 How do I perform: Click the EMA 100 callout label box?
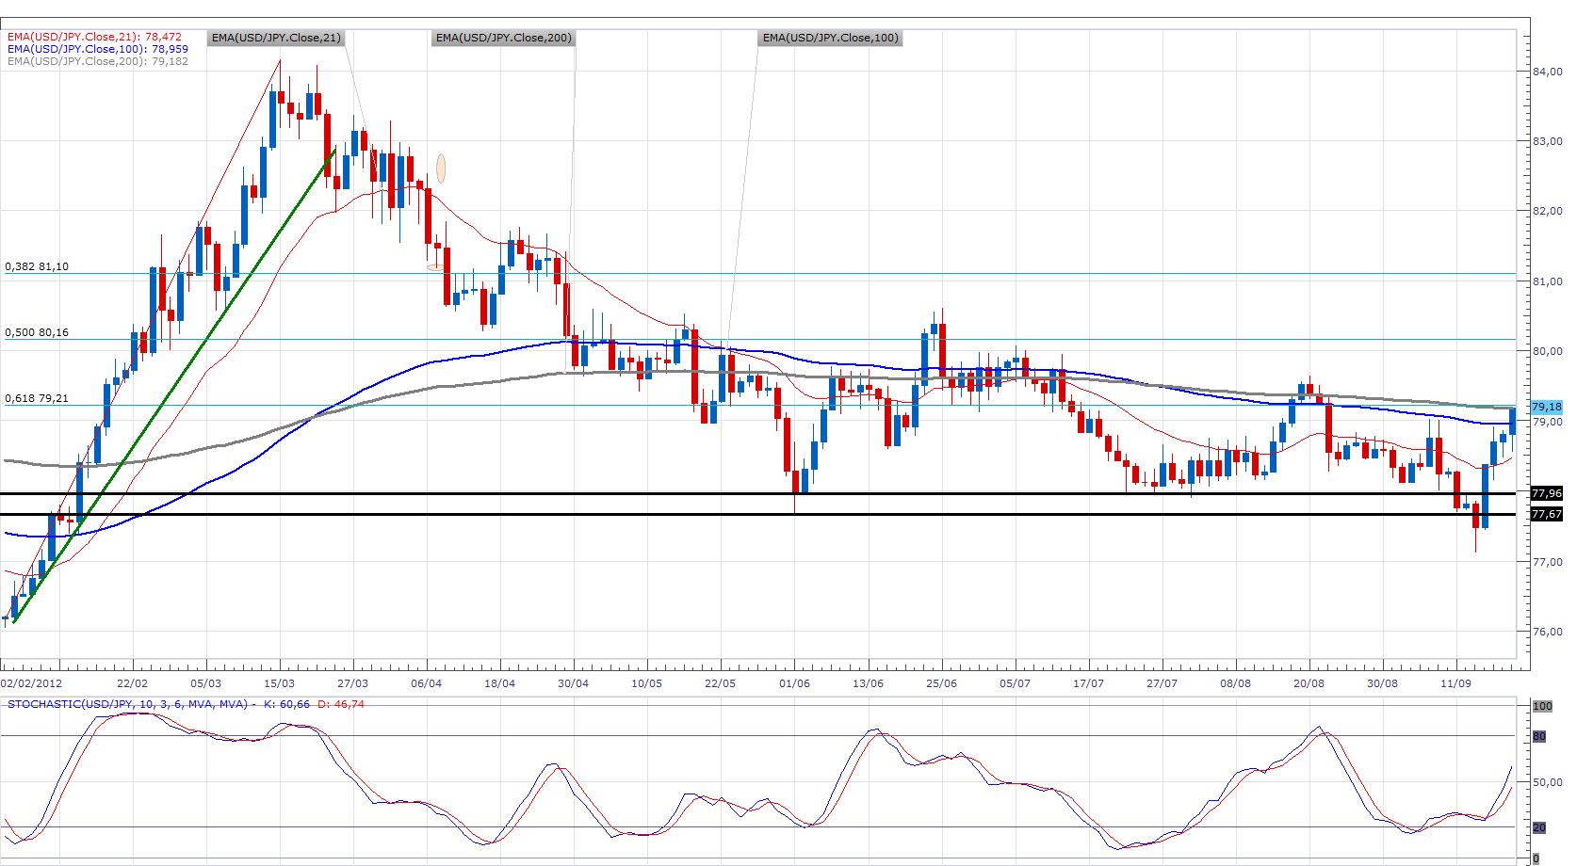(x=830, y=39)
